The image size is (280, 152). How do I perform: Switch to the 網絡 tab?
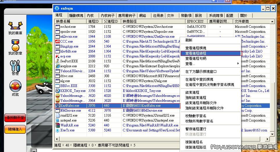click(x=142, y=15)
